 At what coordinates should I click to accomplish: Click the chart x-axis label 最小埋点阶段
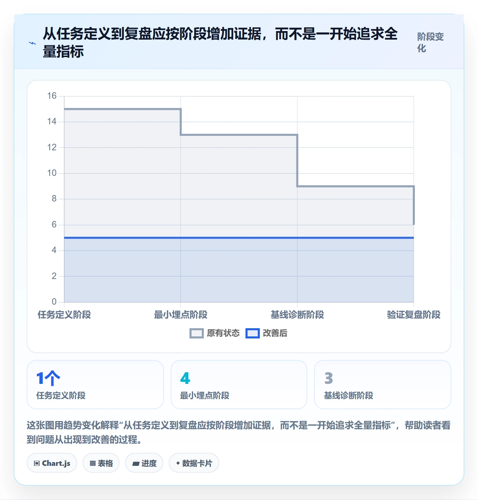pos(181,315)
